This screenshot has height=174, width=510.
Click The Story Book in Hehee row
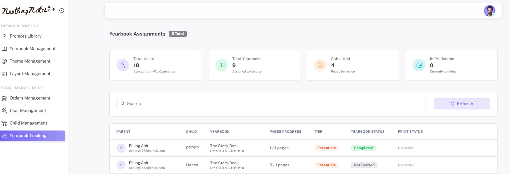(224, 163)
